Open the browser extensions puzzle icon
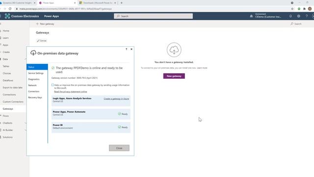314x177 pixels. (304, 9)
